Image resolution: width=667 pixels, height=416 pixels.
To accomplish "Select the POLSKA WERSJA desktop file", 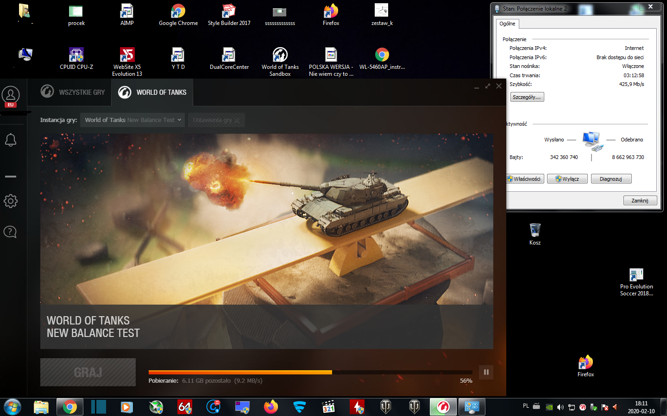I will tap(331, 62).
